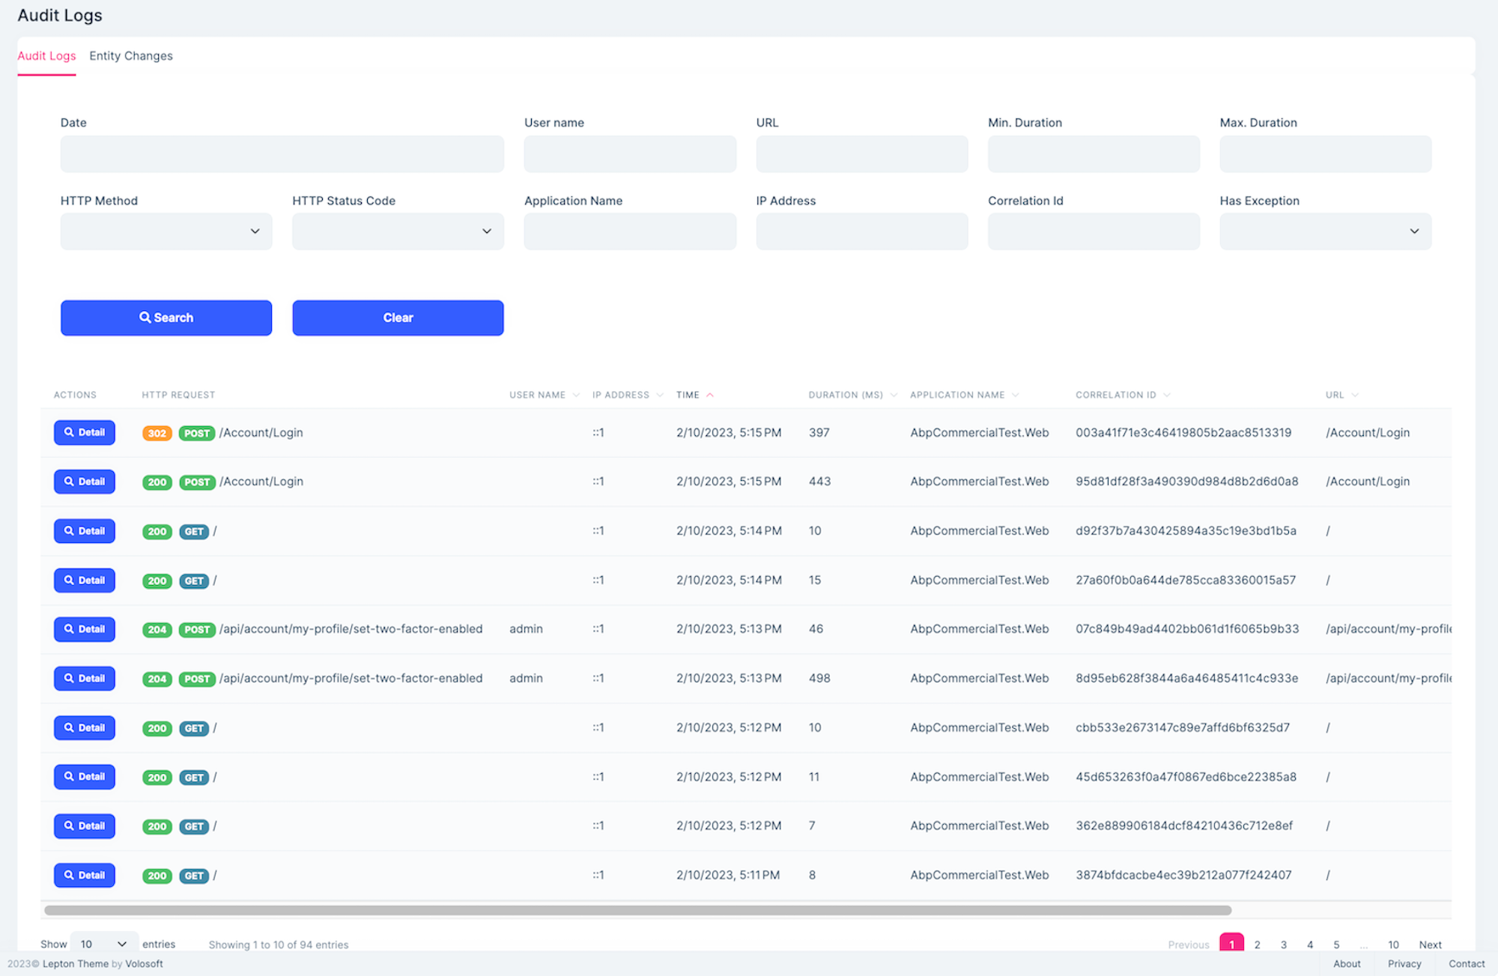Open the Show entries count dropdown

(x=103, y=944)
